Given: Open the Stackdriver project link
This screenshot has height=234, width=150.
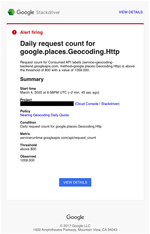Looking at the screenshot, I should (x=110, y=104).
